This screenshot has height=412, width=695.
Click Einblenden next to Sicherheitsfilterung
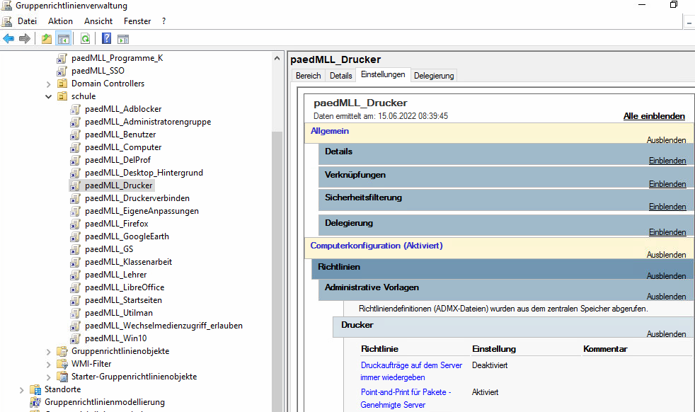tap(667, 207)
